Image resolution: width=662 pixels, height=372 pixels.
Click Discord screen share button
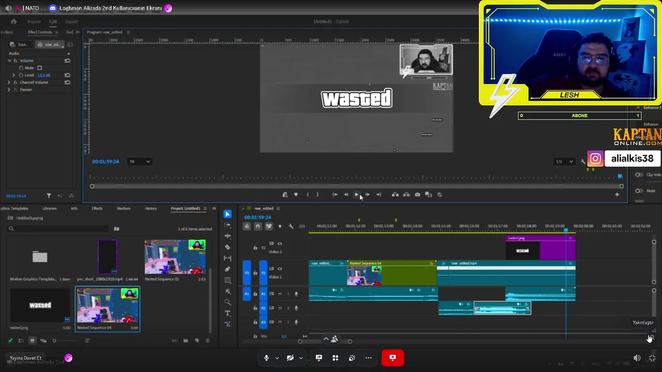pos(319,358)
